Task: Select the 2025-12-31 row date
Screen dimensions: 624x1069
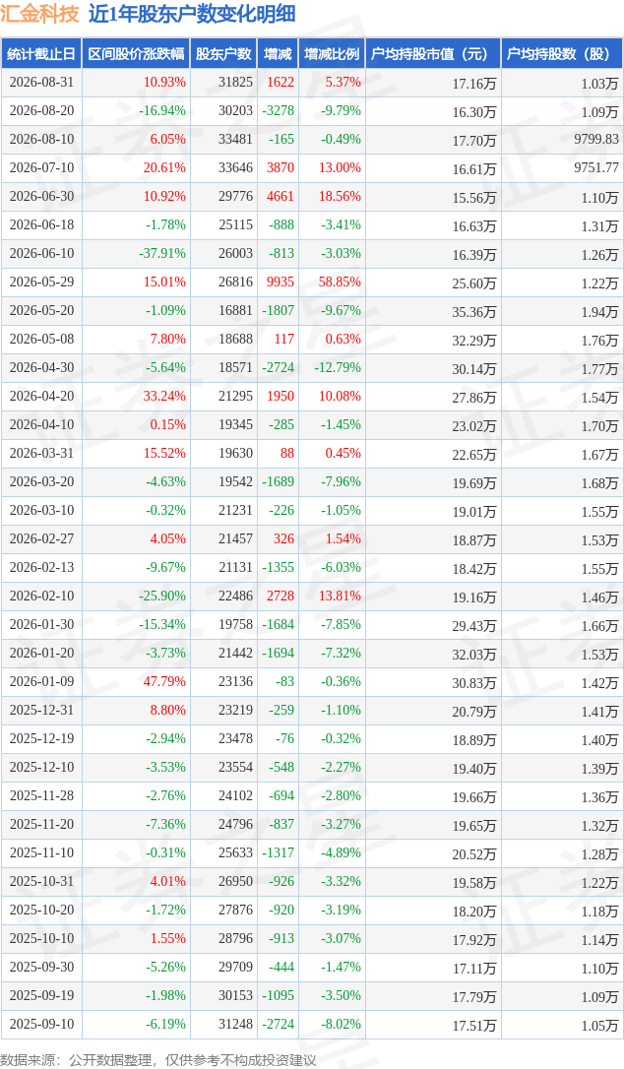Action: (41, 711)
